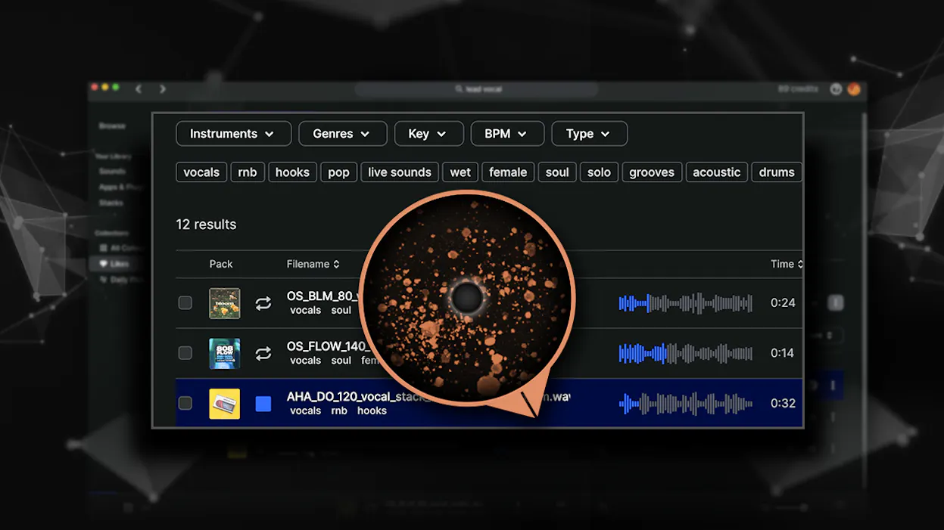Screen dimensions: 944x530
Task: Open the bloom pack thumbnail
Action: point(225,303)
